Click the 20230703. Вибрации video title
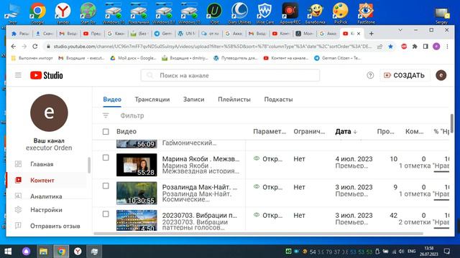Viewport: 460px width, 258px height. pos(200,215)
